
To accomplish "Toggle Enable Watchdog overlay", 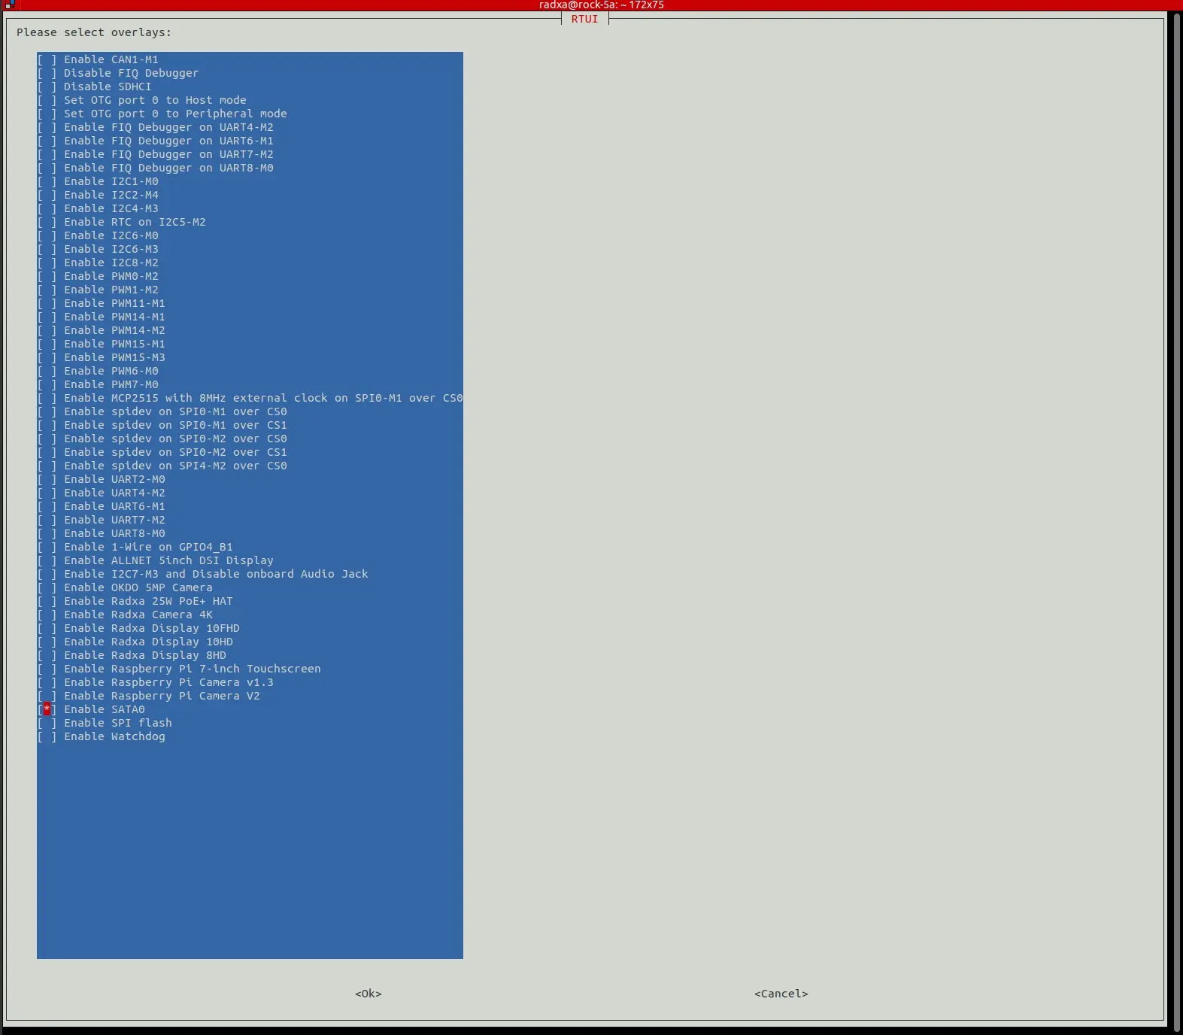I will pyautogui.click(x=47, y=736).
